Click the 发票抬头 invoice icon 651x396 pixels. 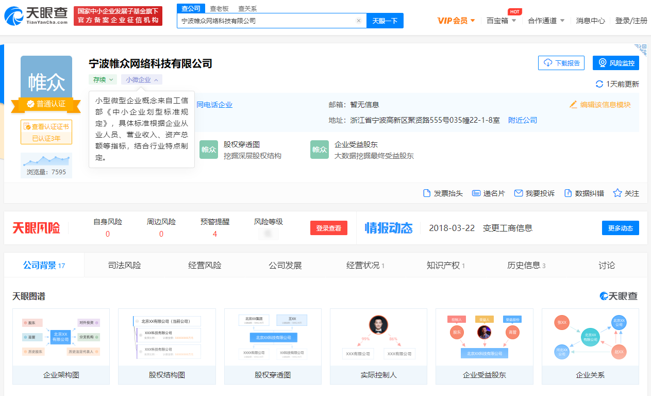click(x=427, y=193)
